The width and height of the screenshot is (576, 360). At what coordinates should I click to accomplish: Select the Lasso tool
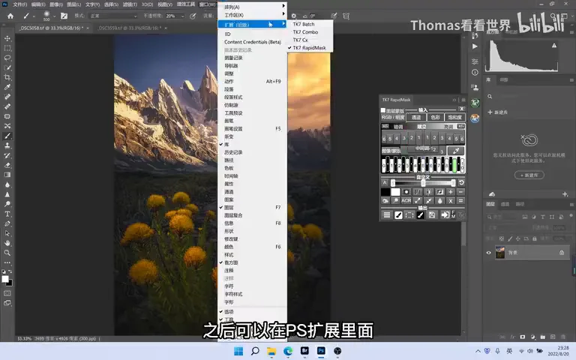pyautogui.click(x=7, y=58)
